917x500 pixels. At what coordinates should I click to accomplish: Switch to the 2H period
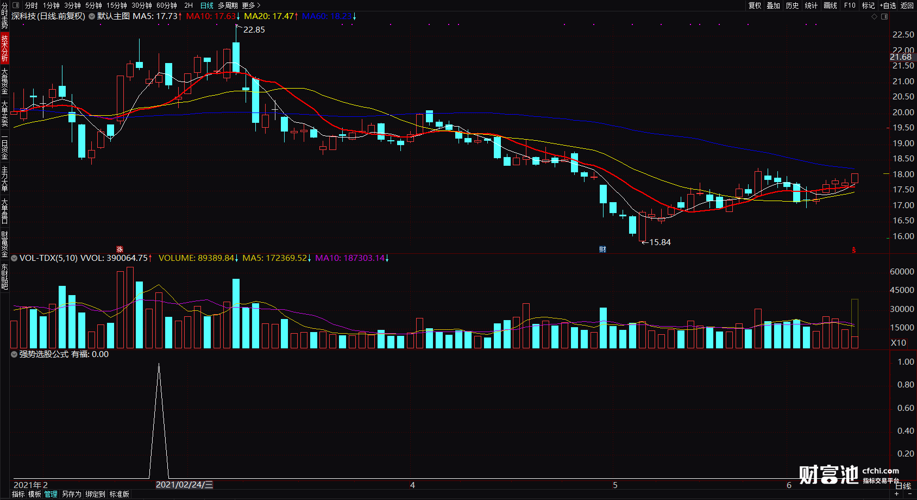point(189,5)
